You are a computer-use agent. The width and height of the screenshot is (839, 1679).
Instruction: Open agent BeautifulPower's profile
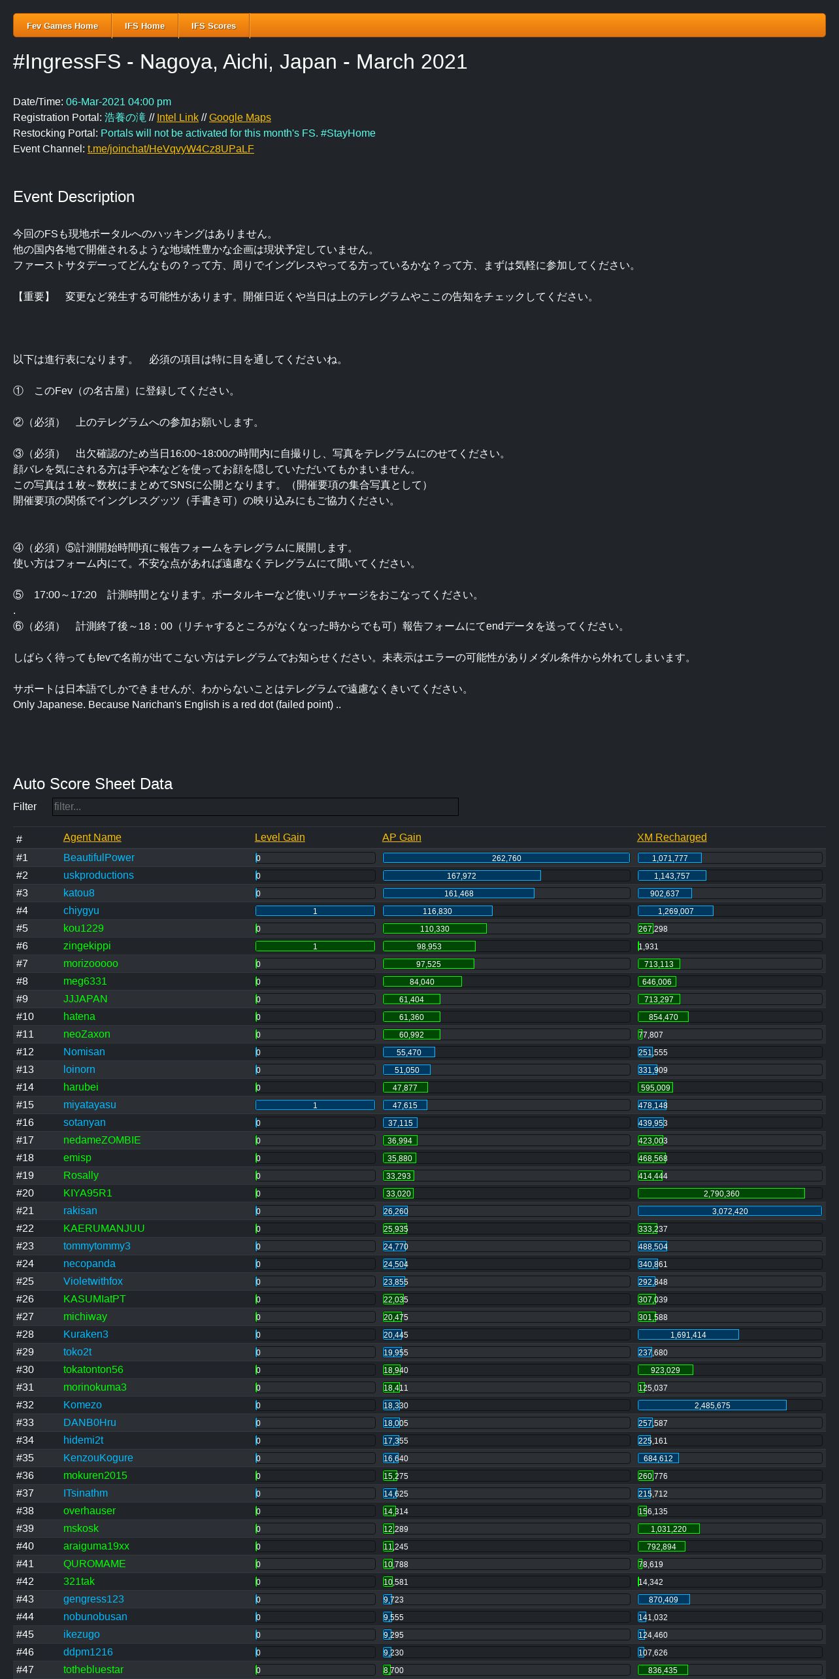coord(99,858)
